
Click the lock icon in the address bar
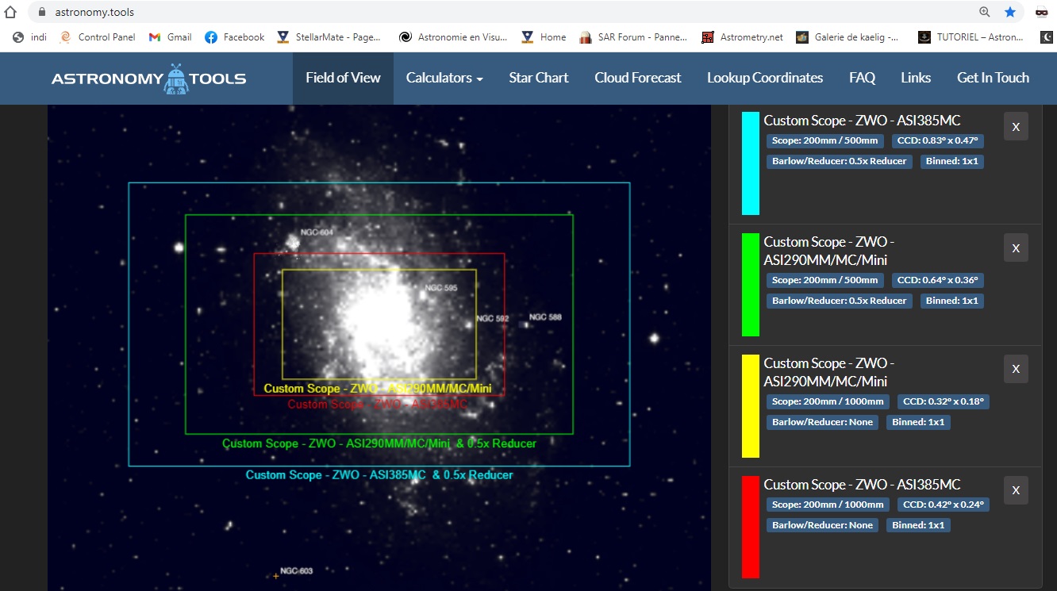click(42, 12)
